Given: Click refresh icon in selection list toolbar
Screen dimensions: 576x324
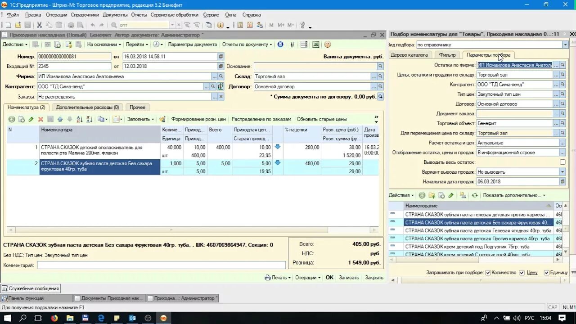Looking at the screenshot, I should [x=474, y=195].
